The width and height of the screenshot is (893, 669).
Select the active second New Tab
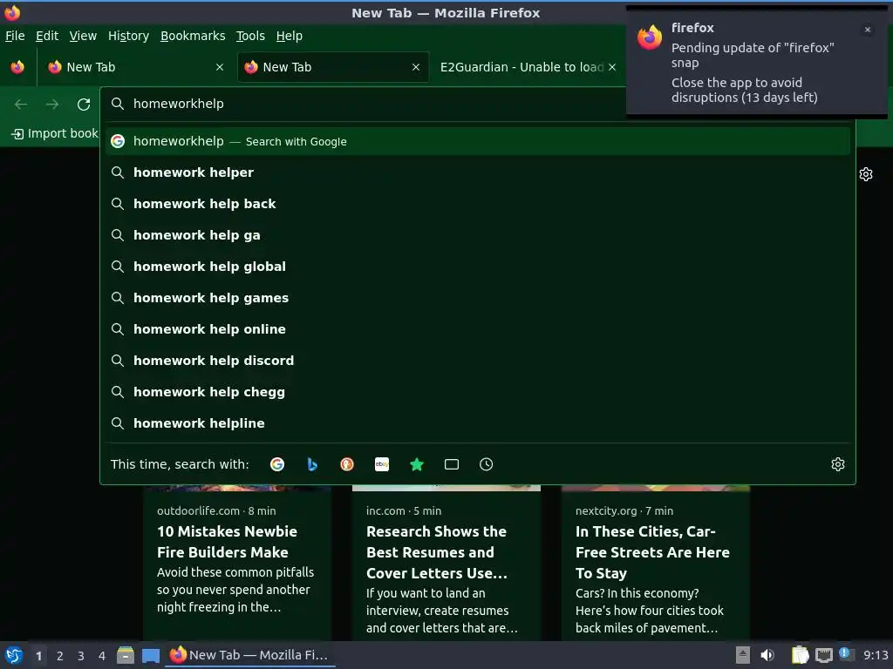[333, 67]
